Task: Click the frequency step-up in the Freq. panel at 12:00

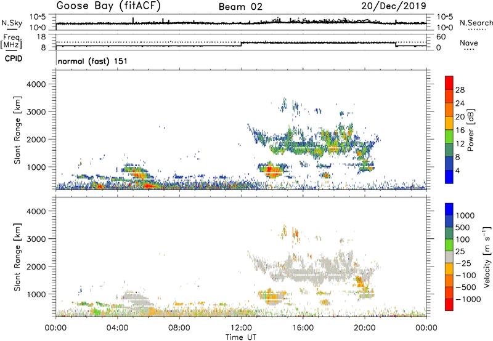Action: [241, 44]
